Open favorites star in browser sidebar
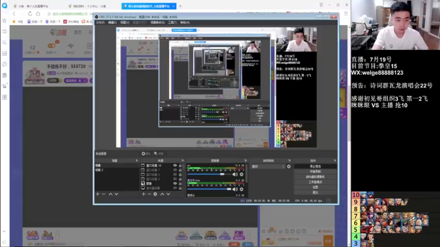The width and height of the screenshot is (440, 247). pyautogui.click(x=4, y=21)
